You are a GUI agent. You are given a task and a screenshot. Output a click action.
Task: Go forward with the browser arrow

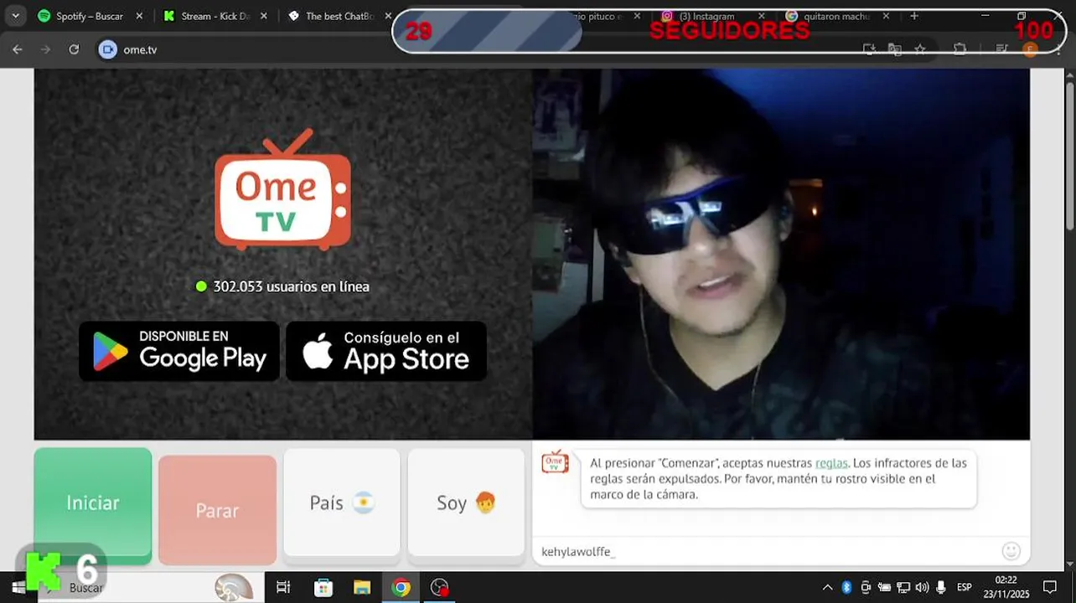(45, 49)
